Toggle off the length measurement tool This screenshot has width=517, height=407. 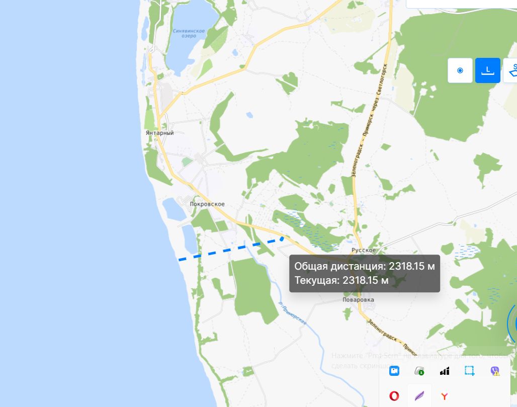[488, 70]
